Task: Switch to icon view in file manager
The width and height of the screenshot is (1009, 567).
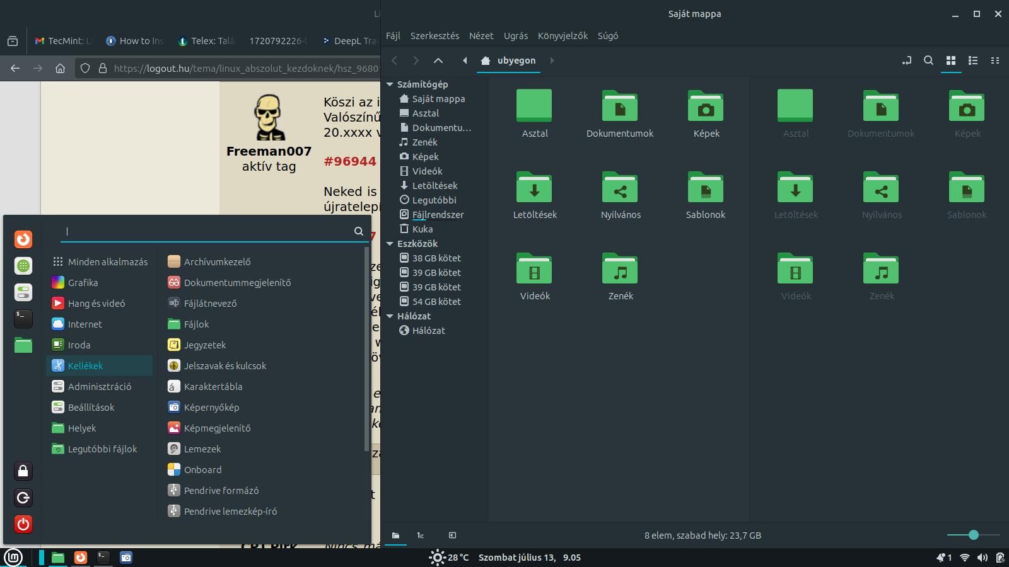Action: pyautogui.click(x=951, y=60)
